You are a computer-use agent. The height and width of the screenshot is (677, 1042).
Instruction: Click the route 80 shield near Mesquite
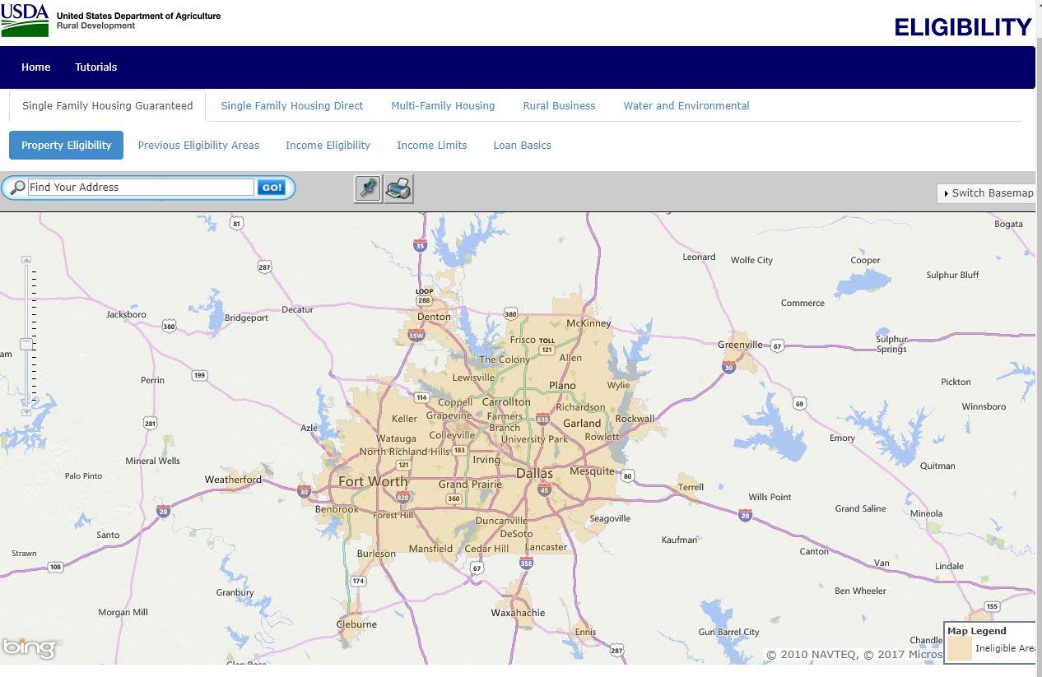[628, 475]
